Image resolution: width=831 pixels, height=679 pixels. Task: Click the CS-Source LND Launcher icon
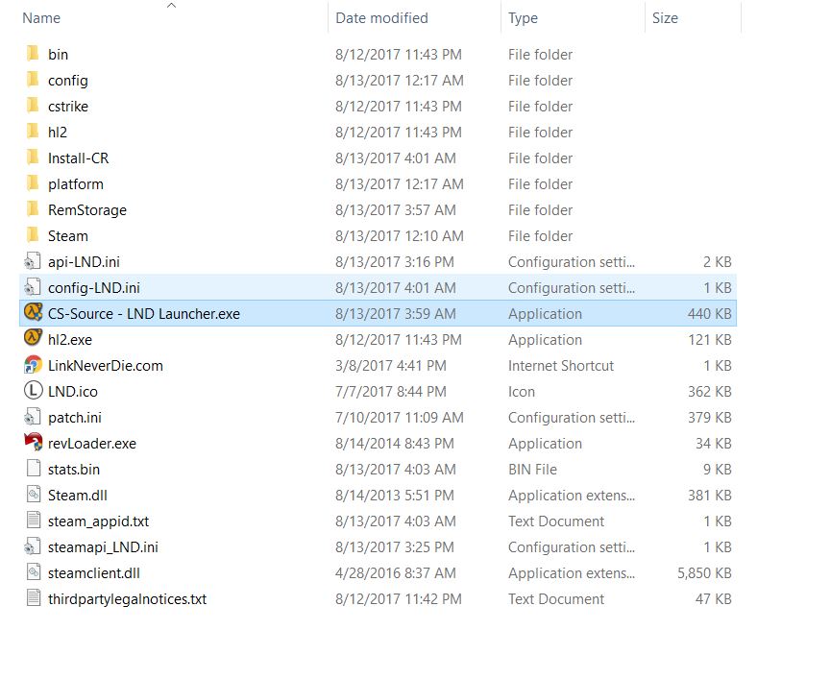click(x=33, y=313)
